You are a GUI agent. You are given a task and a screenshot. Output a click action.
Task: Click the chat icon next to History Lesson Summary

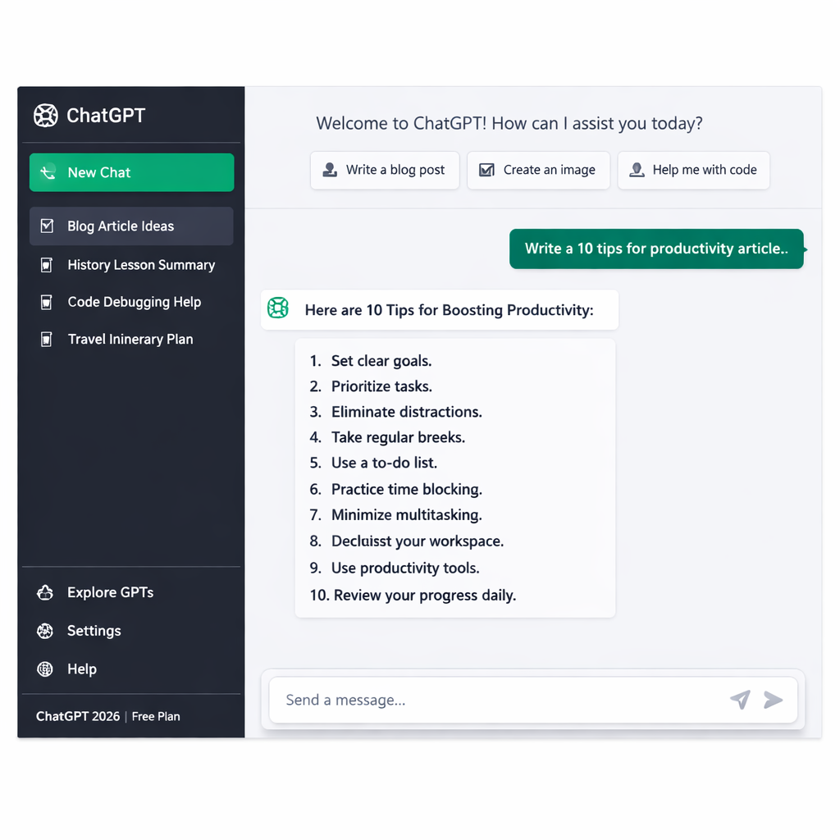click(x=46, y=265)
